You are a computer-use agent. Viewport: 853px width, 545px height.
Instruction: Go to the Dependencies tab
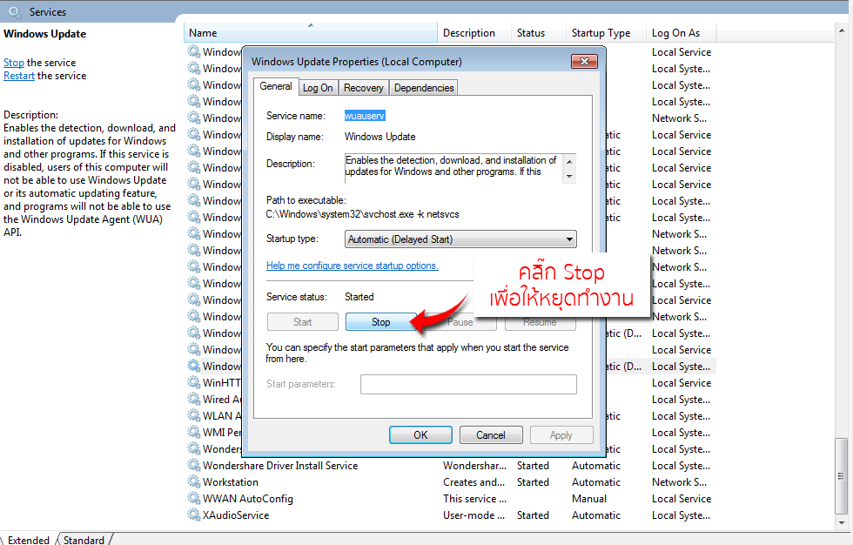[x=423, y=88]
